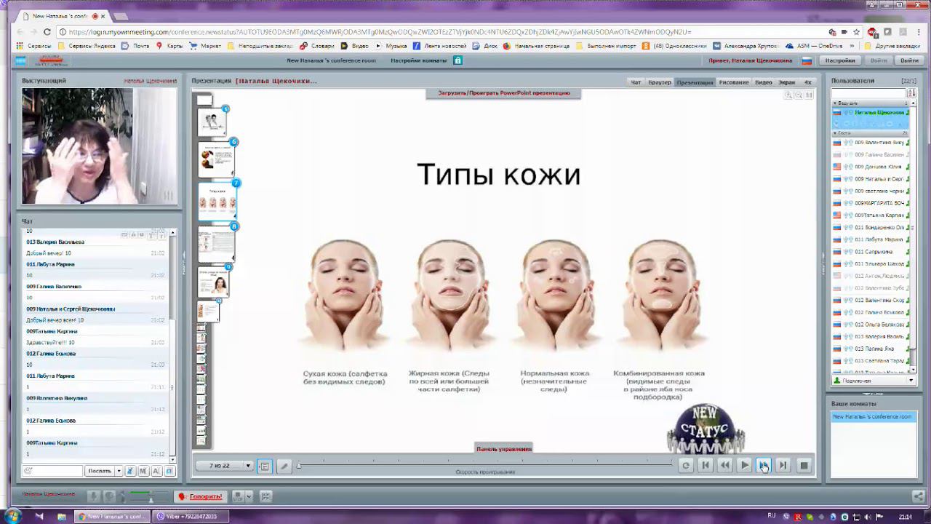Image resolution: width=931 pixels, height=524 pixels.
Task: Click the Выйти button
Action: 909,60
